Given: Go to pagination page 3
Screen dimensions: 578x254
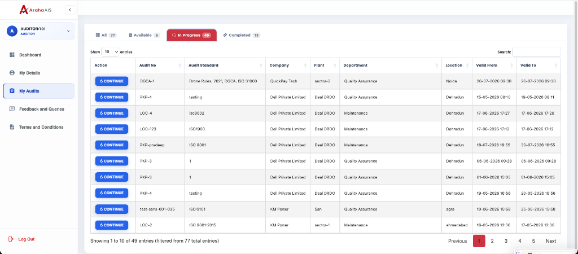Looking at the screenshot, I should pyautogui.click(x=506, y=241).
